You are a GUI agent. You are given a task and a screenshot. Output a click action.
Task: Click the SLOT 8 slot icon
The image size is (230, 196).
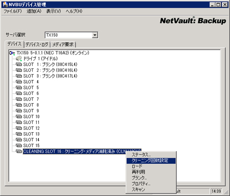point(19,105)
